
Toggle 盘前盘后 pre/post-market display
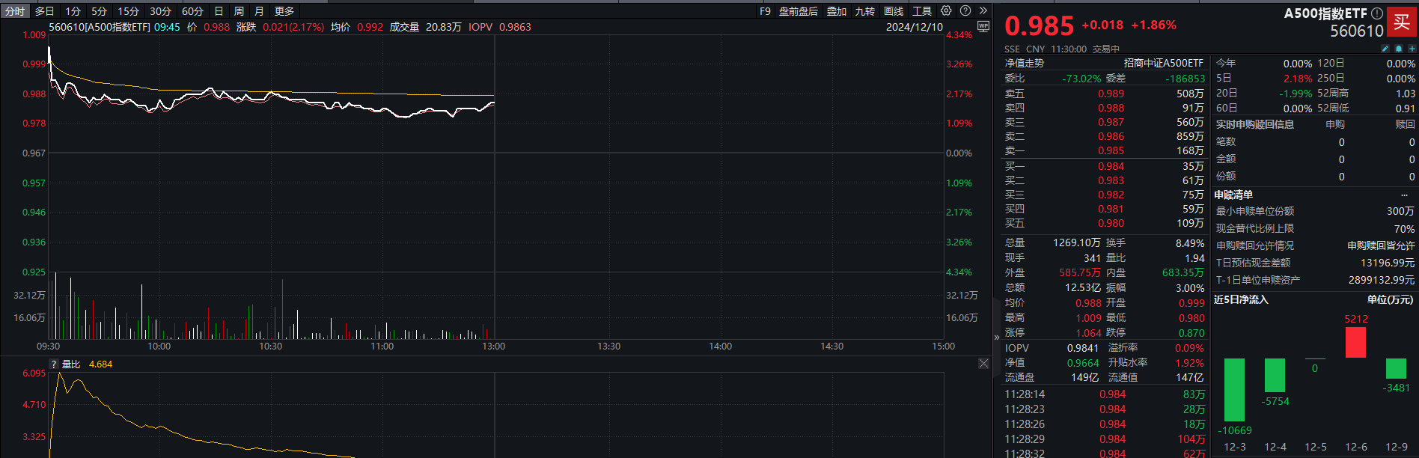tap(798, 11)
